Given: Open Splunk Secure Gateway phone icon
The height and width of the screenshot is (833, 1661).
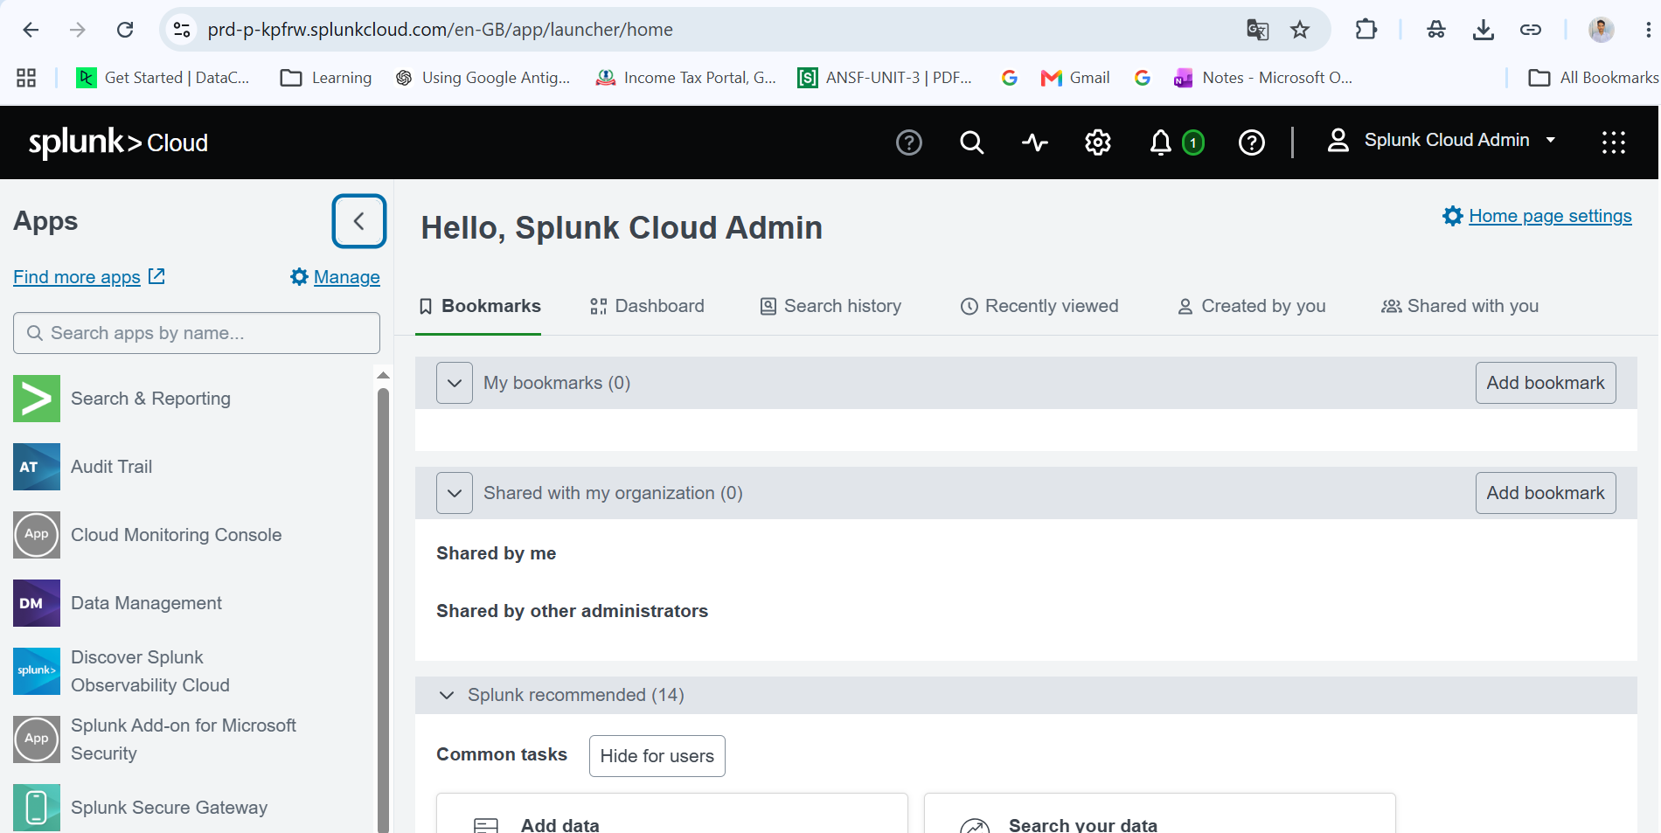Looking at the screenshot, I should tap(37, 808).
